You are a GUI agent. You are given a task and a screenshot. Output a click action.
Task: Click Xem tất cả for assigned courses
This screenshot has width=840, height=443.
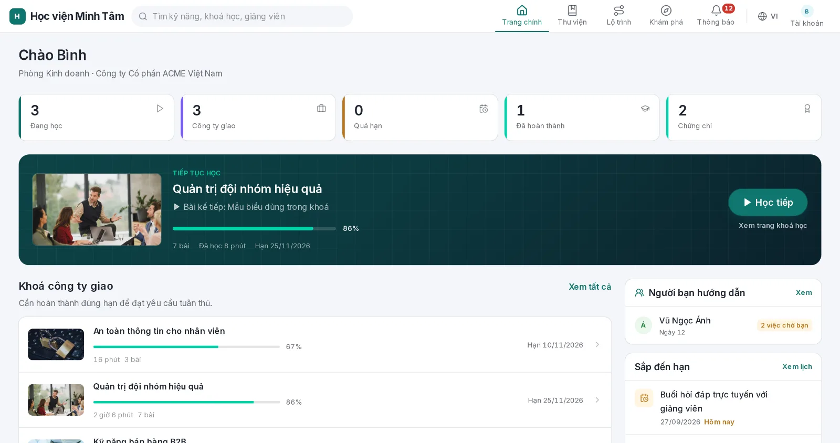coord(590,287)
